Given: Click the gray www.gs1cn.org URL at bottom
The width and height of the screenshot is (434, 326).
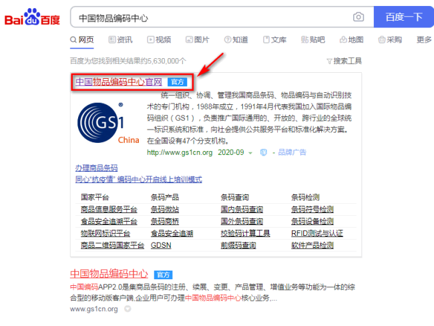Looking at the screenshot, I should pos(94,309).
